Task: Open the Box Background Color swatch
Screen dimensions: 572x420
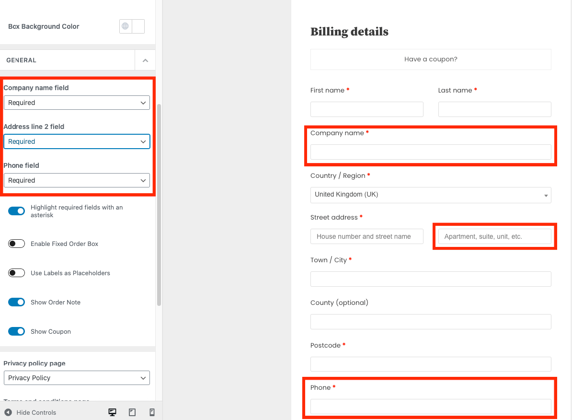Action: pos(138,26)
